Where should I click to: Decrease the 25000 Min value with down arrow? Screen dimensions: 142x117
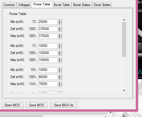60,23
